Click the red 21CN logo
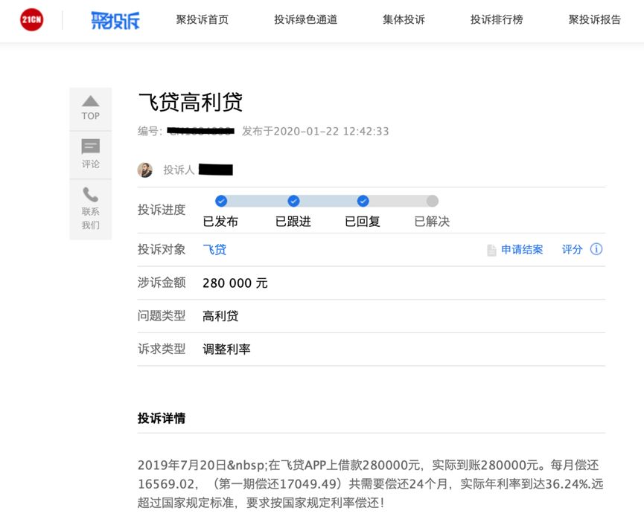Image resolution: width=644 pixels, height=525 pixels. 31,19
